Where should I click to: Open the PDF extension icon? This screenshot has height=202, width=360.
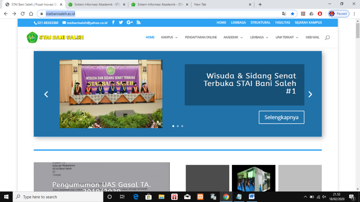(303, 14)
